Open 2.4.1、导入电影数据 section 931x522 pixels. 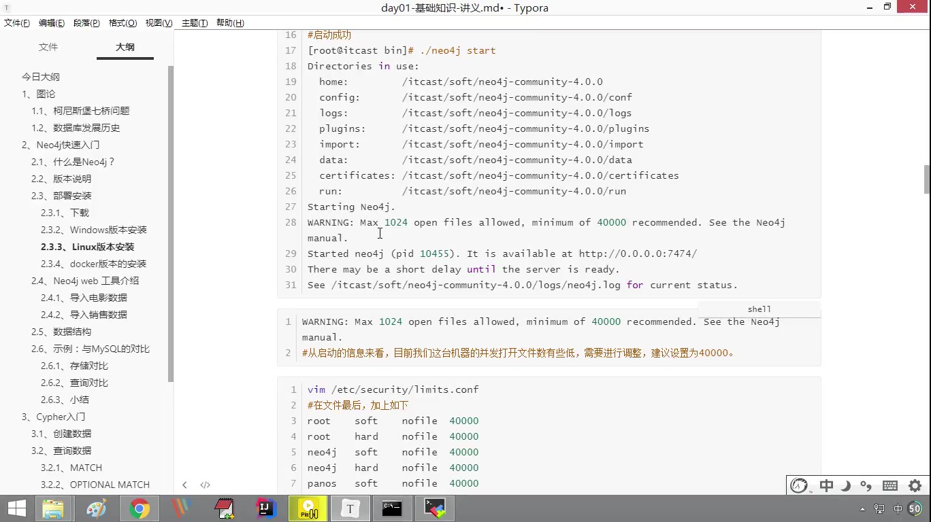84,298
